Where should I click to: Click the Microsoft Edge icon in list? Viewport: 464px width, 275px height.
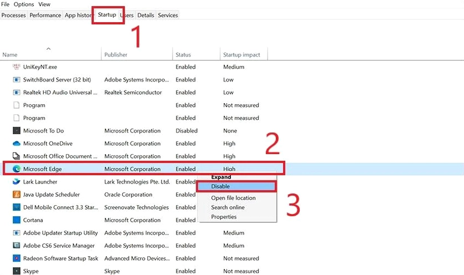coord(16,169)
